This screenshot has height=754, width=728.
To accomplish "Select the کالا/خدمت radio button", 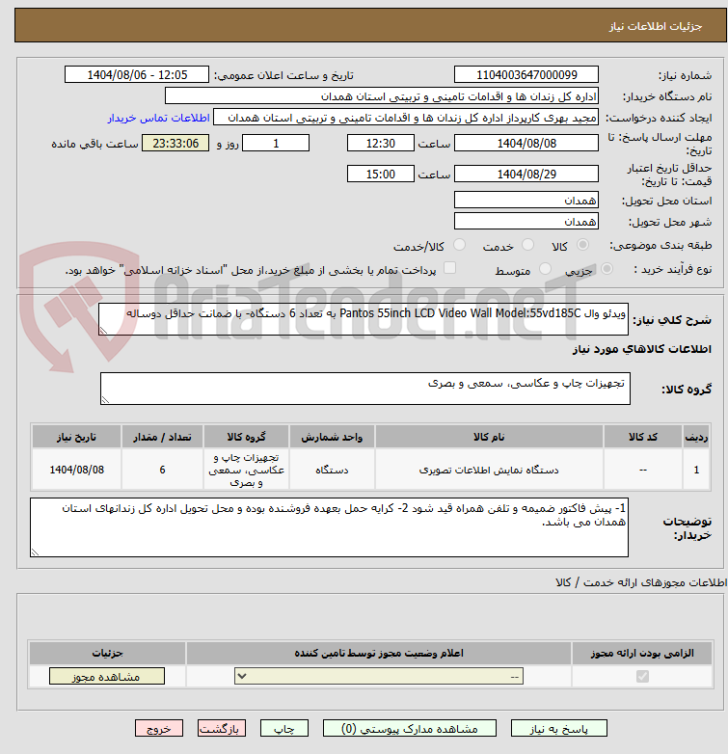I will [x=460, y=245].
